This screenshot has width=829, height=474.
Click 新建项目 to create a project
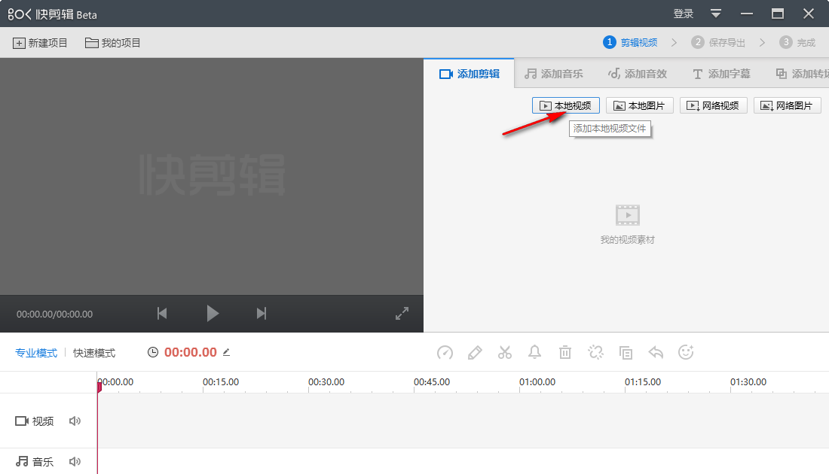[x=40, y=43]
